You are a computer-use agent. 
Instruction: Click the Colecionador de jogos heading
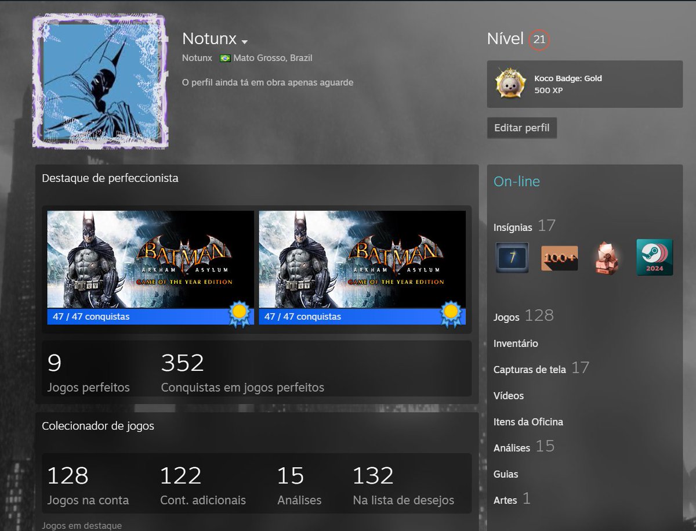point(98,426)
